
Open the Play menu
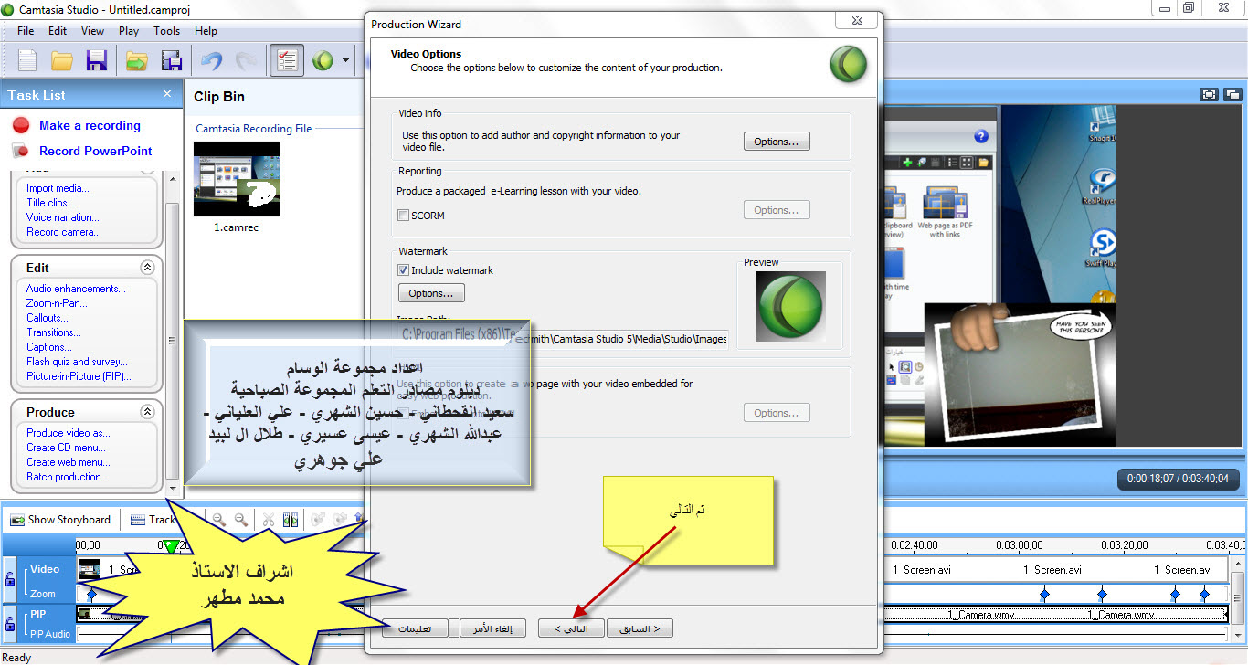[129, 30]
